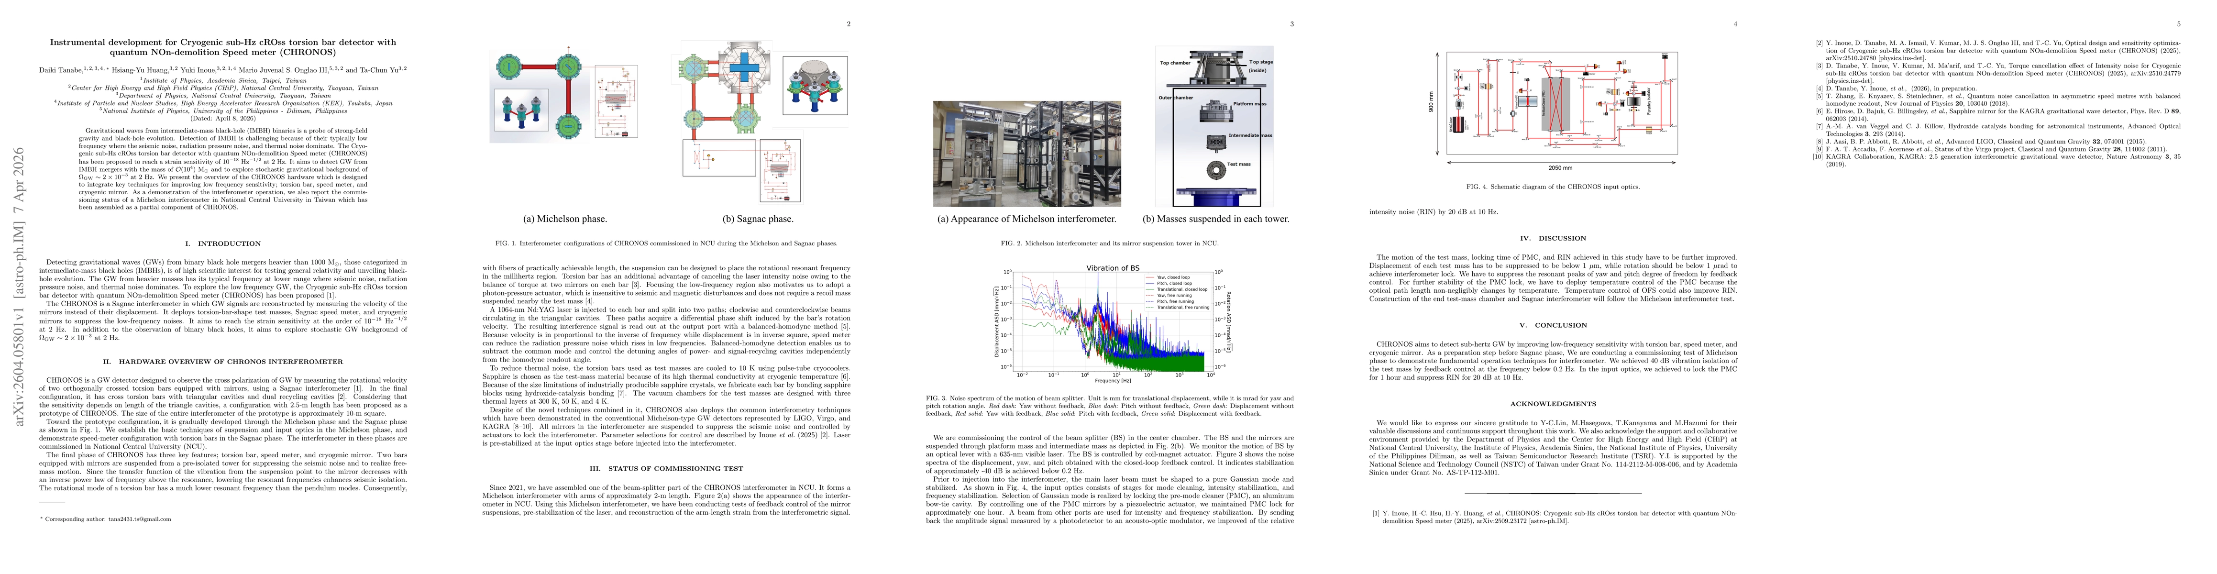2217x574 pixels.
Task: Click subcaption "(a) Michelson phase."
Action: pos(565,219)
